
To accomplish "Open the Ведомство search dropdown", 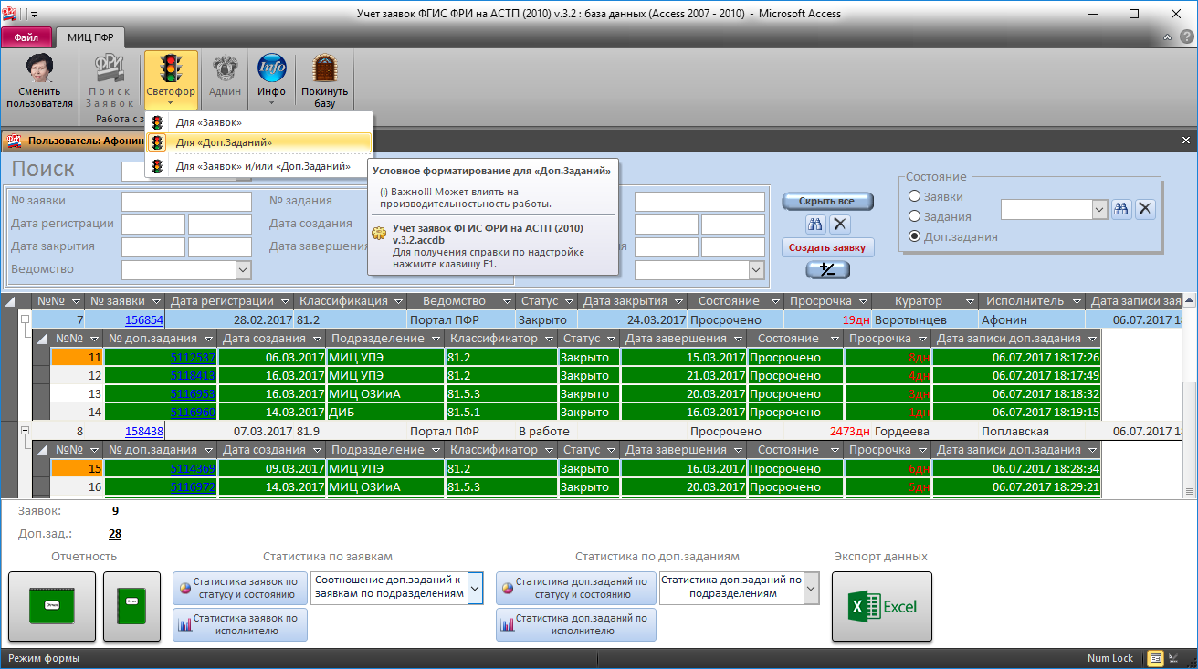I will tap(243, 269).
